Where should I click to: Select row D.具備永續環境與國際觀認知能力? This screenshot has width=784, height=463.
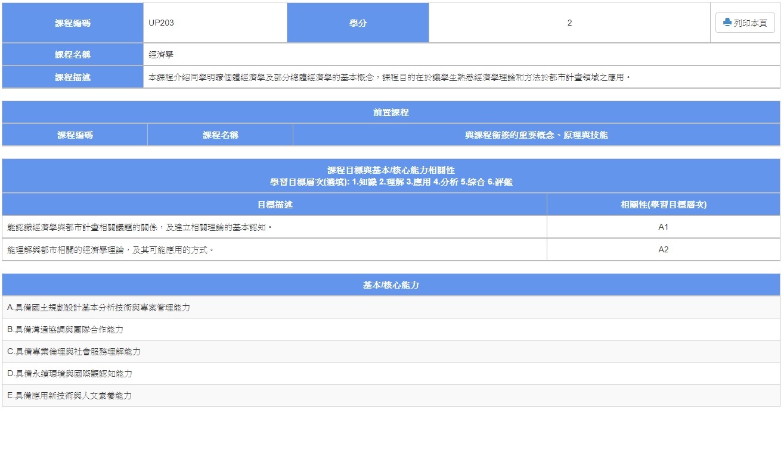coord(70,374)
